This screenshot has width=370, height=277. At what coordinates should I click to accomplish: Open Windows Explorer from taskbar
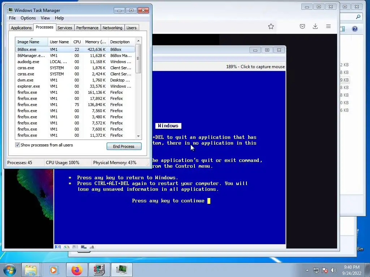pos(31,270)
